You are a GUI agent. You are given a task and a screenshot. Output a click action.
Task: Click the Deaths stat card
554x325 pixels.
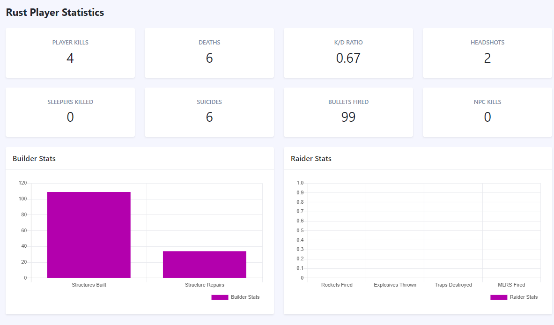(209, 52)
